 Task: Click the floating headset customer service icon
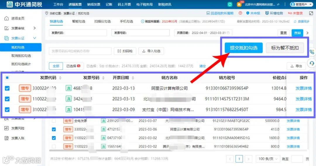tap(312, 64)
